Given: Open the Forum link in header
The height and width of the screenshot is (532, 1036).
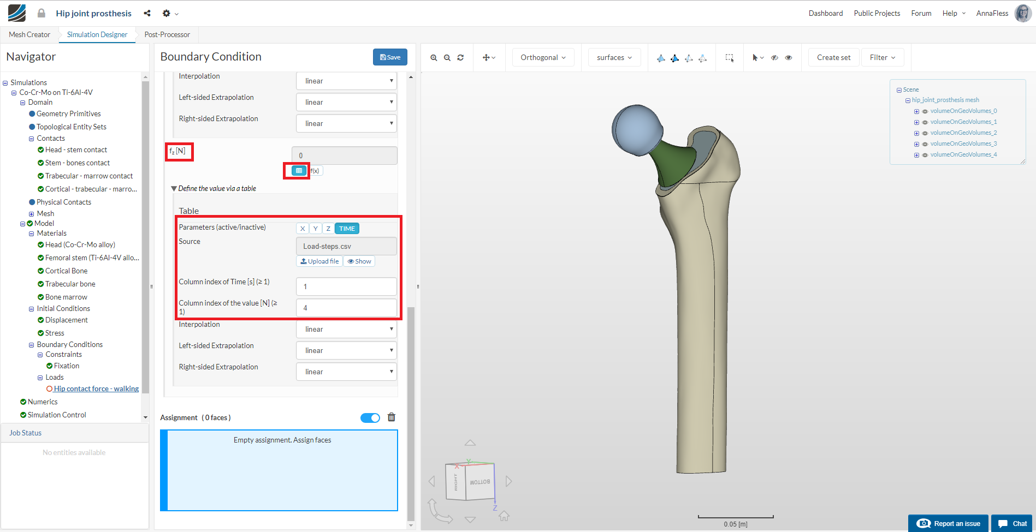Looking at the screenshot, I should (x=921, y=13).
